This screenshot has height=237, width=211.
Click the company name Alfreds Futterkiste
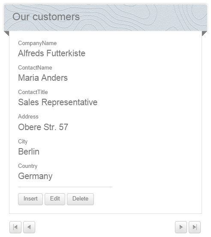pyautogui.click(x=52, y=53)
